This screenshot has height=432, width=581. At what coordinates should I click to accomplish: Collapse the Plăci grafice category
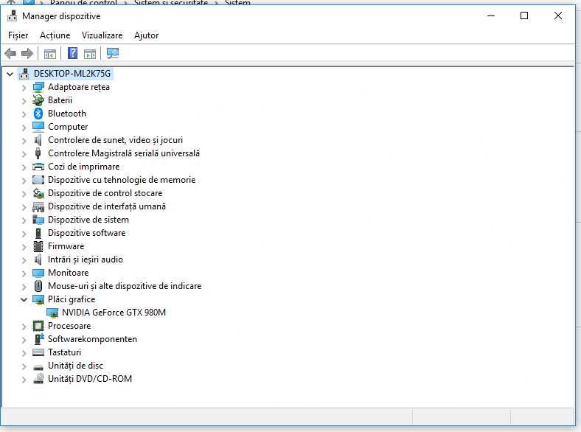24,300
